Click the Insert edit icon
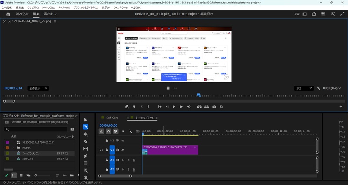 (199, 107)
